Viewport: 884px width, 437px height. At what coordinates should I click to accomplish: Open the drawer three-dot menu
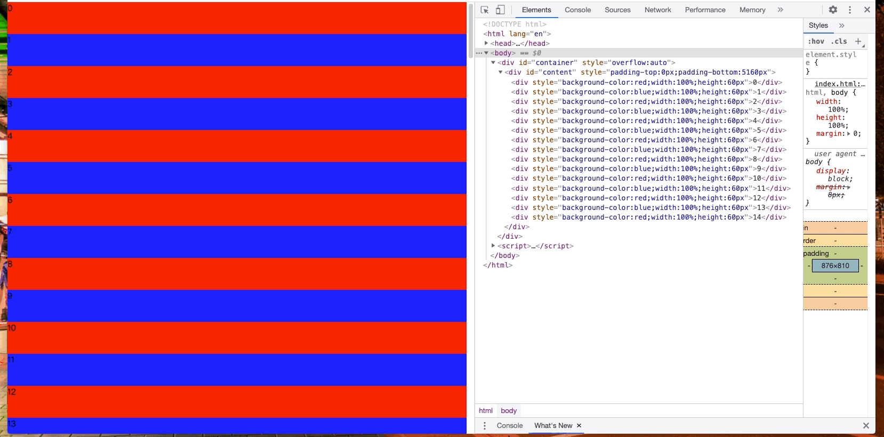(x=485, y=425)
